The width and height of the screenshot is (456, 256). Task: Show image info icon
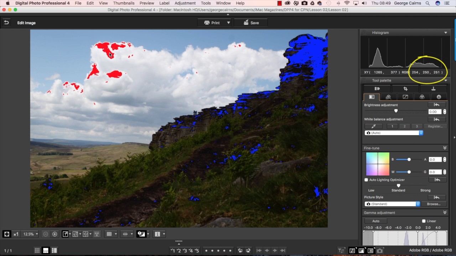(157, 234)
